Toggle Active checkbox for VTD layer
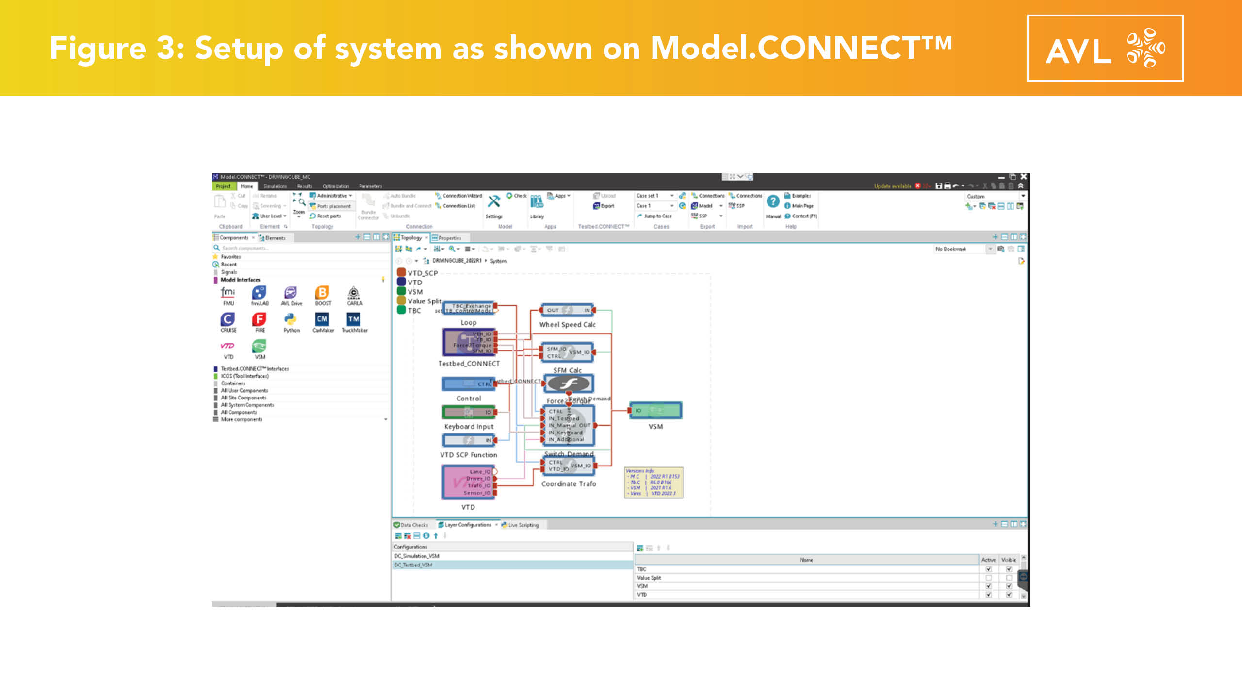 (x=988, y=595)
